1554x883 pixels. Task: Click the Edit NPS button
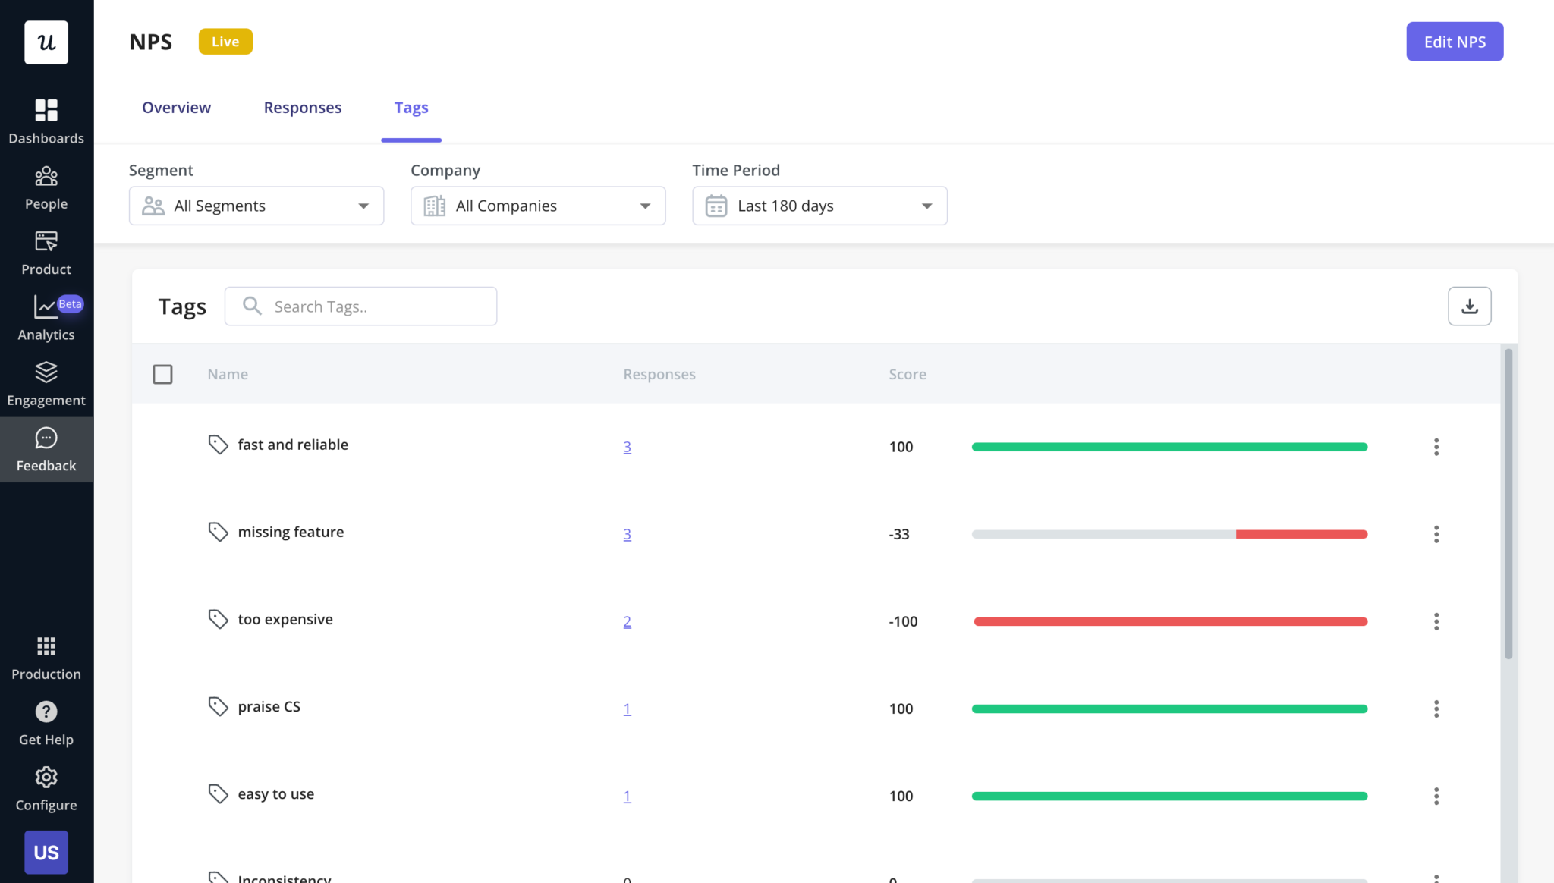coord(1454,42)
